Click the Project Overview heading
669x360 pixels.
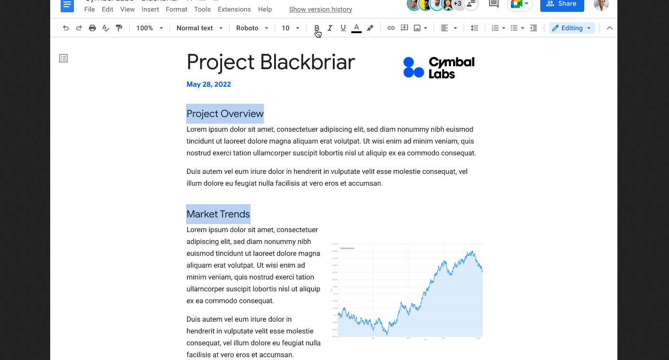(225, 114)
